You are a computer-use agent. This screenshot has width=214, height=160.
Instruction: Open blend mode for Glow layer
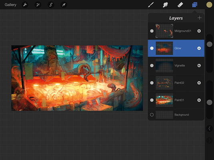(x=199, y=48)
